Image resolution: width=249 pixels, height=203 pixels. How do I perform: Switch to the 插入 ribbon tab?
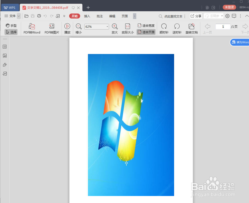coord(87,16)
